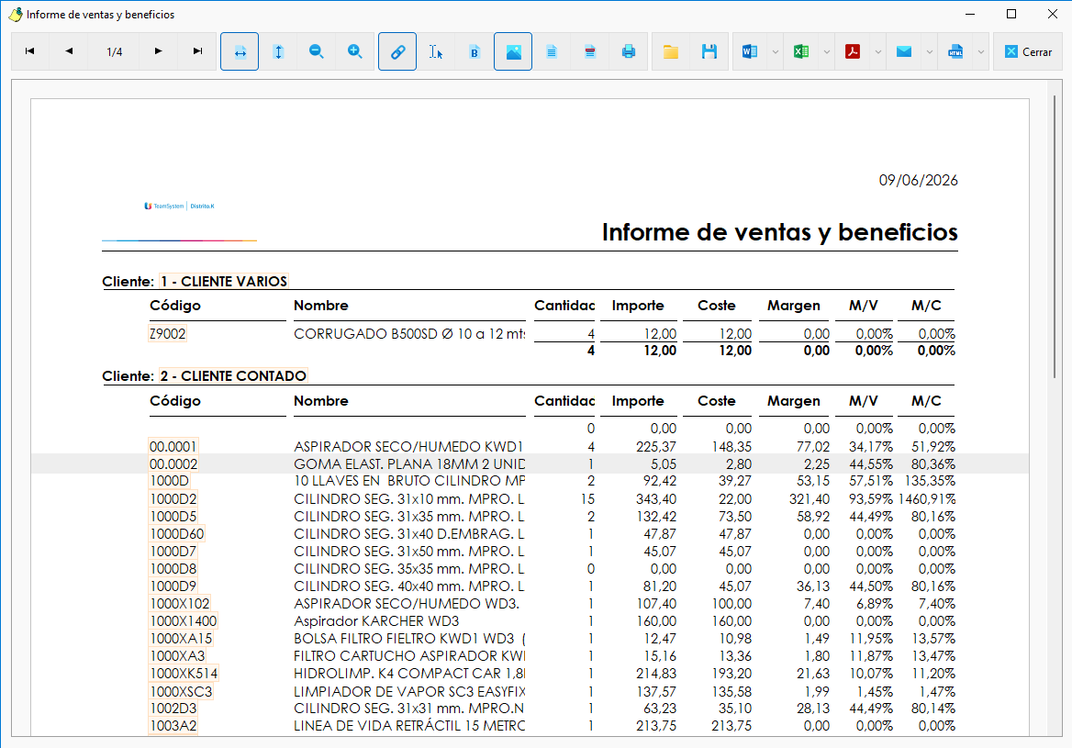Toggle the image display icon
Screen dimensions: 1072x748
513,51
